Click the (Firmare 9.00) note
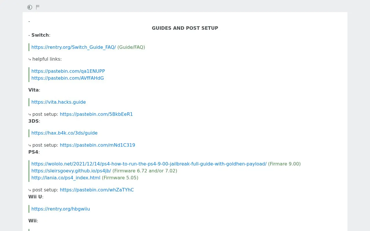This screenshot has height=231, width=370. pos(284,164)
